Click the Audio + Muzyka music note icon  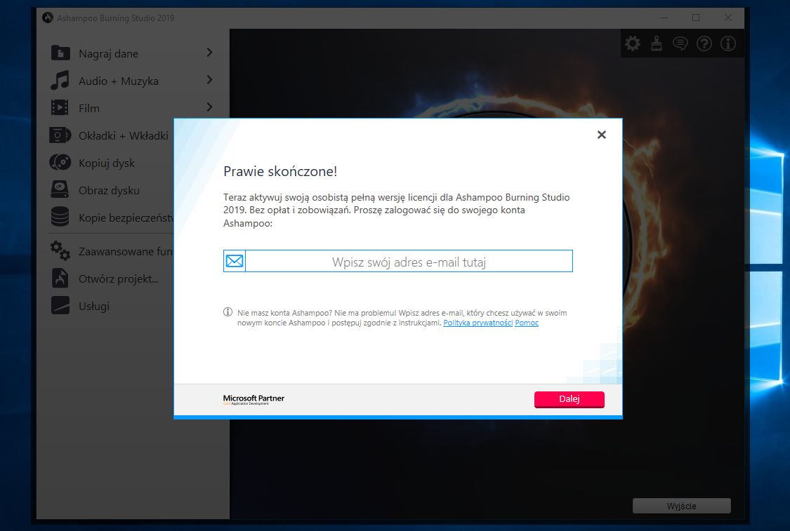60,81
